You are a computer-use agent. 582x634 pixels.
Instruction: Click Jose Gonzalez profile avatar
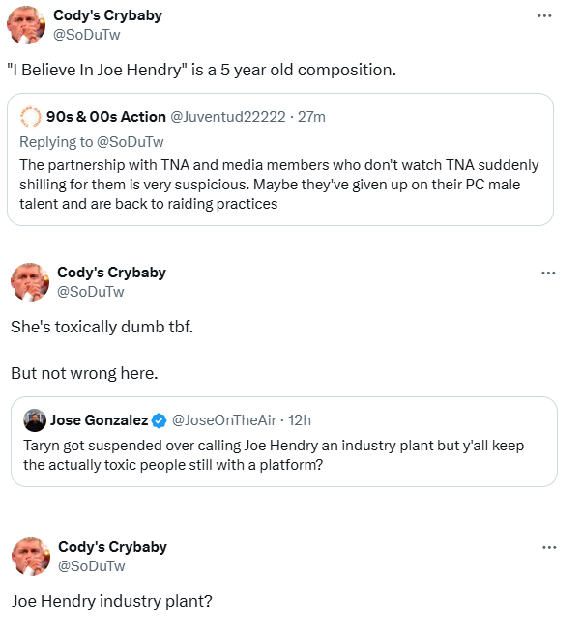click(35, 420)
